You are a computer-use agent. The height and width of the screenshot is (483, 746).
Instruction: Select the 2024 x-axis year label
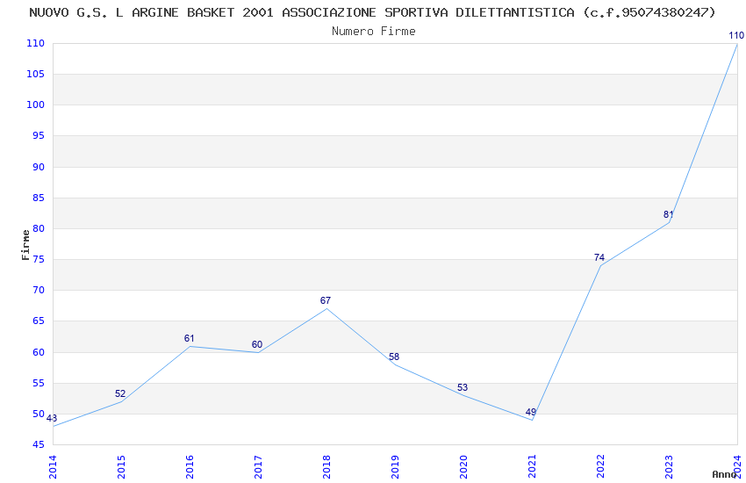pyautogui.click(x=738, y=466)
